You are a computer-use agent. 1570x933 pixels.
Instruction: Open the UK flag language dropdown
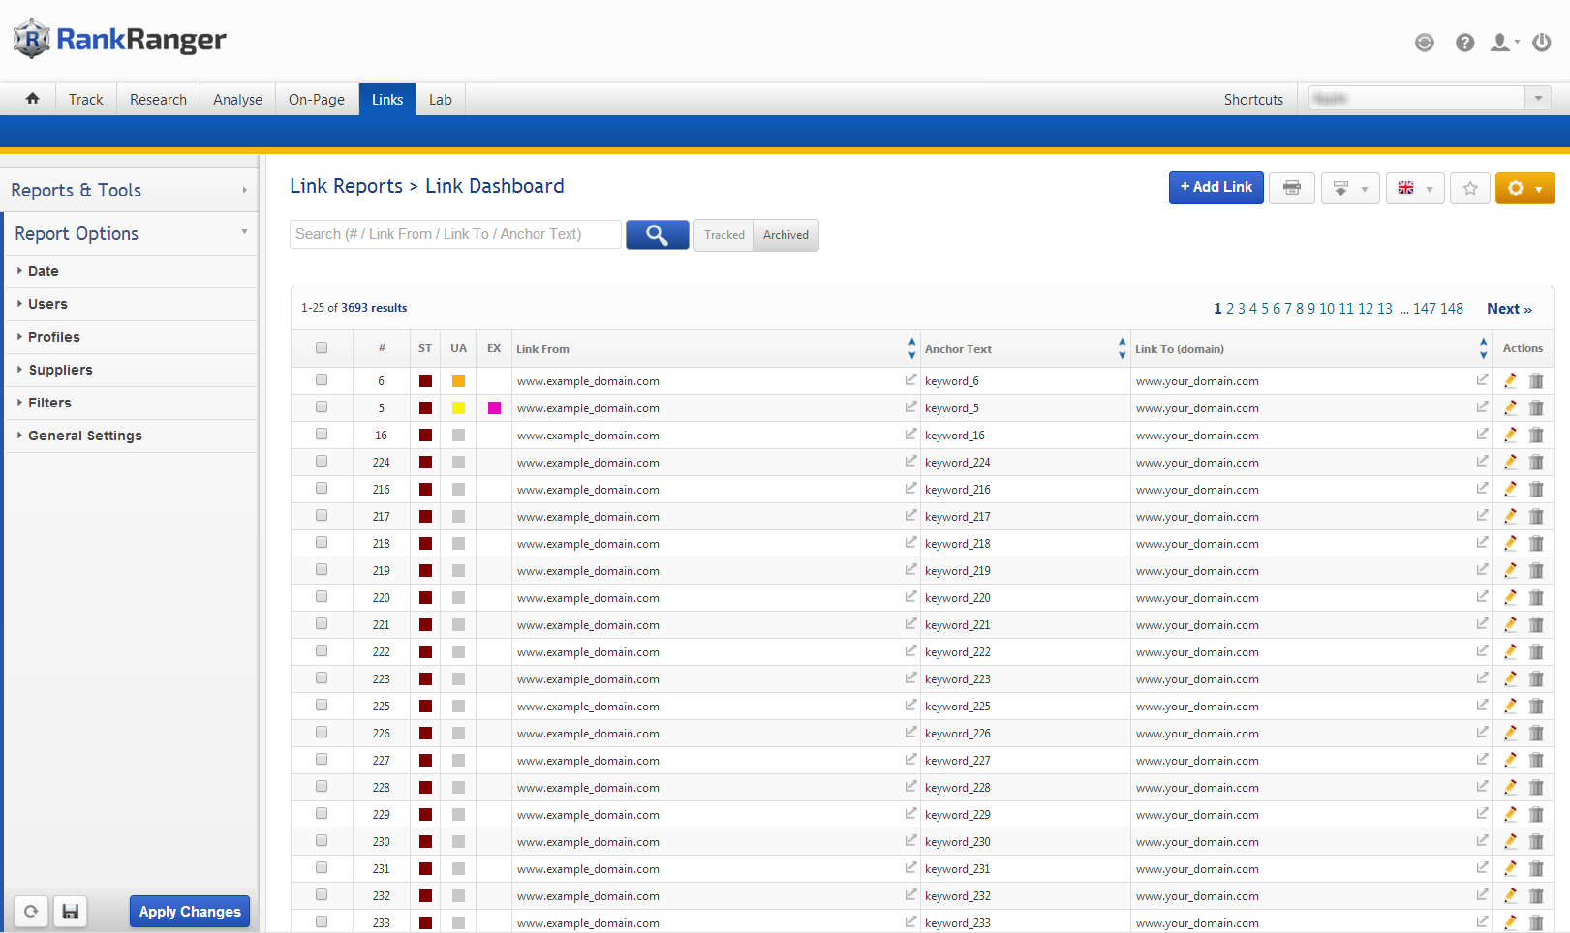pyautogui.click(x=1414, y=188)
